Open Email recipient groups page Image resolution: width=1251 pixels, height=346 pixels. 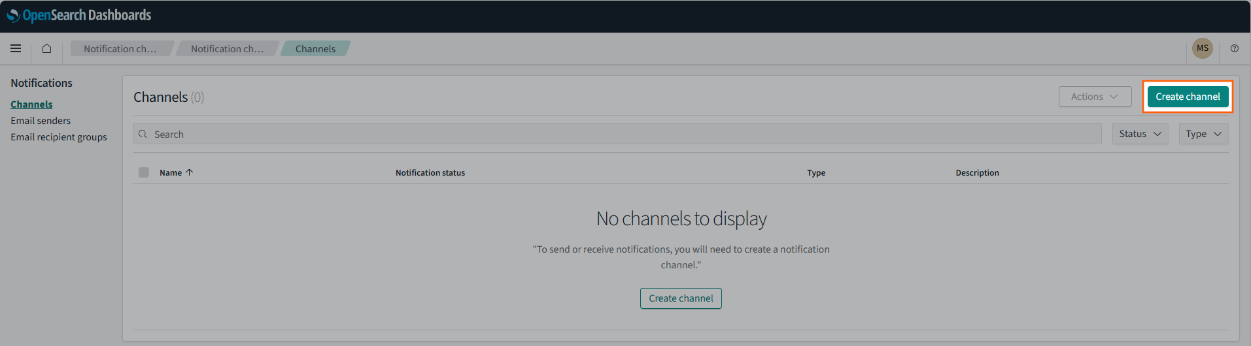coord(59,137)
